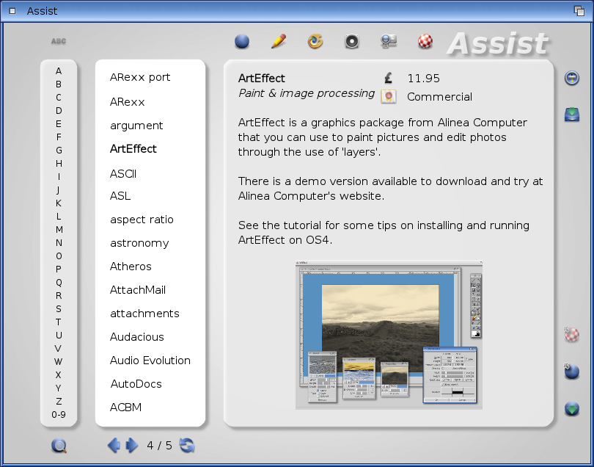Screen dimensions: 594x467
Task: Select the red checkered boing ball icon in top toolbar
Action: tap(425, 41)
